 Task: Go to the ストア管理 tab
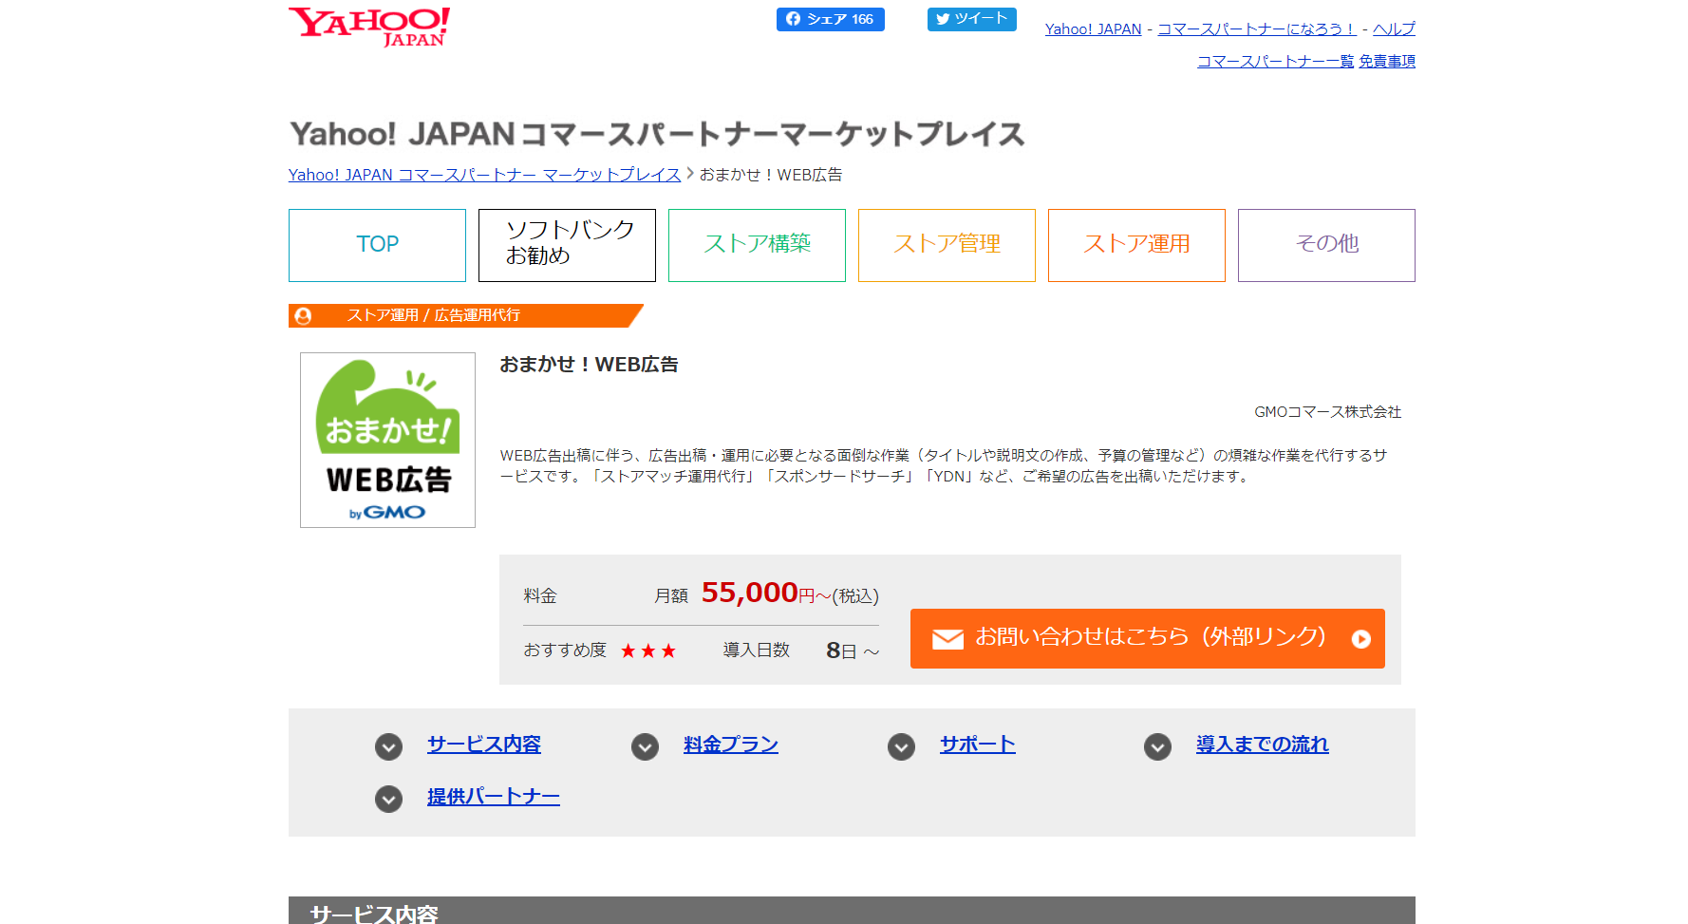(947, 245)
